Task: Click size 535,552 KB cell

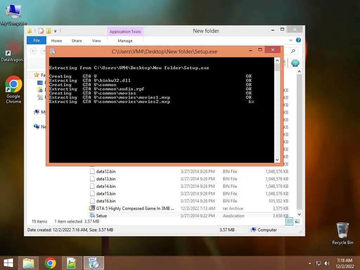Action: (278, 201)
